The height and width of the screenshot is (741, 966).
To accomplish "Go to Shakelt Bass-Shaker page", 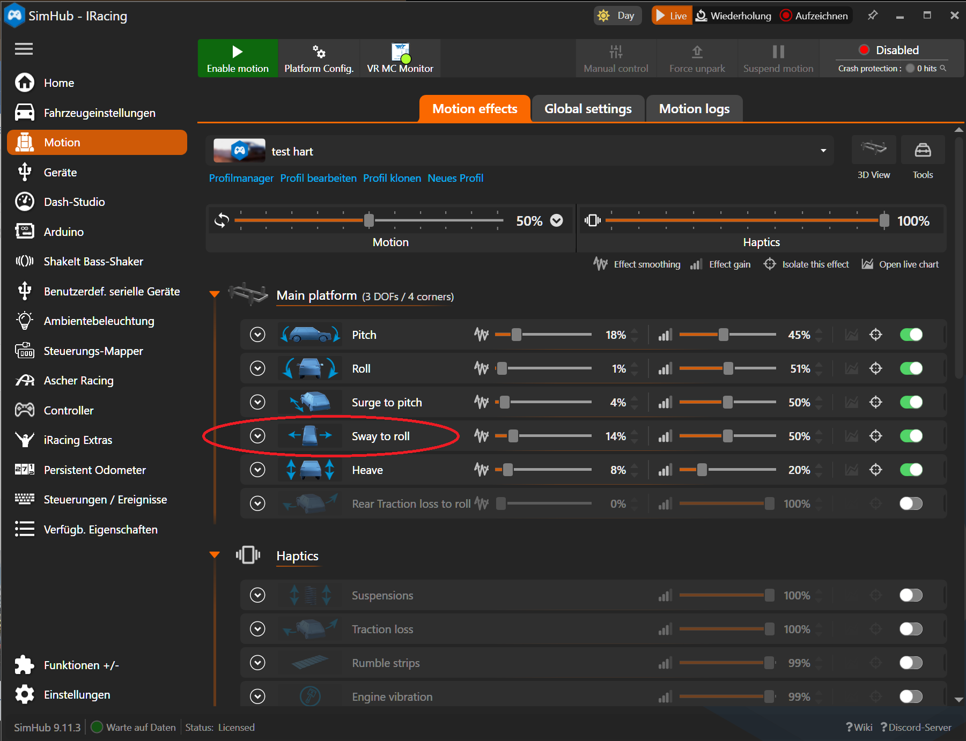I will 98,261.
